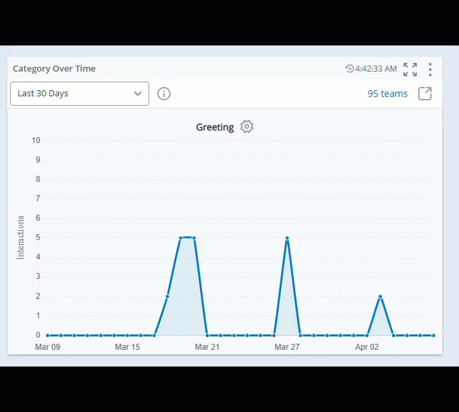This screenshot has width=459, height=412.
Task: Open the Last 30 Days dropdown
Action: click(79, 94)
